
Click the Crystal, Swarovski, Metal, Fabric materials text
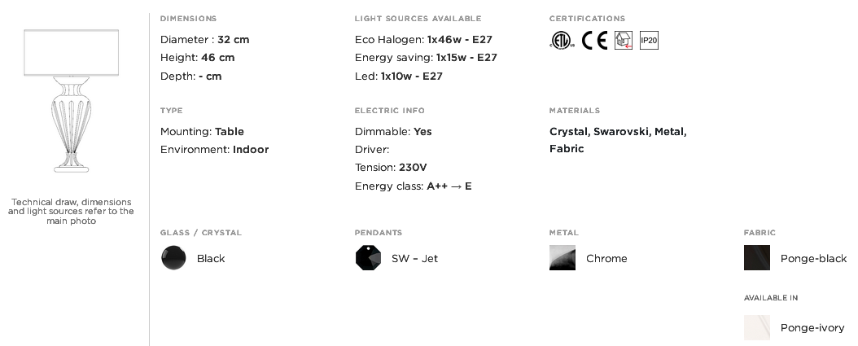tap(618, 140)
